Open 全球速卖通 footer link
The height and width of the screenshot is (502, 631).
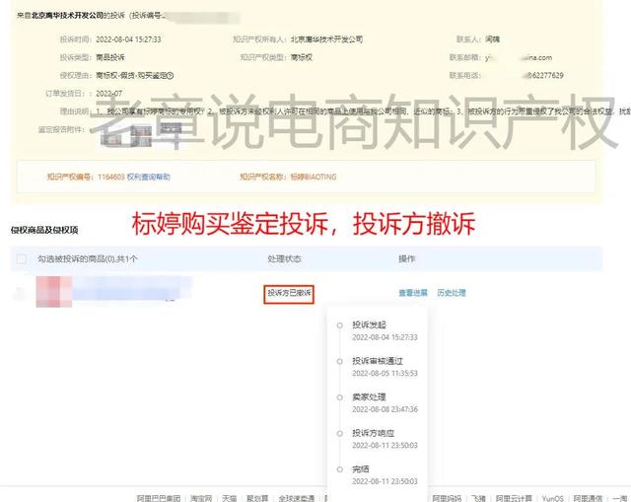pos(297,498)
